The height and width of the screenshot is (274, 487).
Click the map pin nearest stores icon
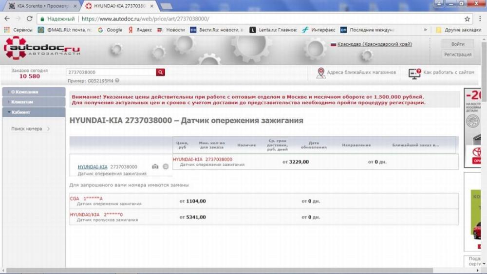point(321,73)
